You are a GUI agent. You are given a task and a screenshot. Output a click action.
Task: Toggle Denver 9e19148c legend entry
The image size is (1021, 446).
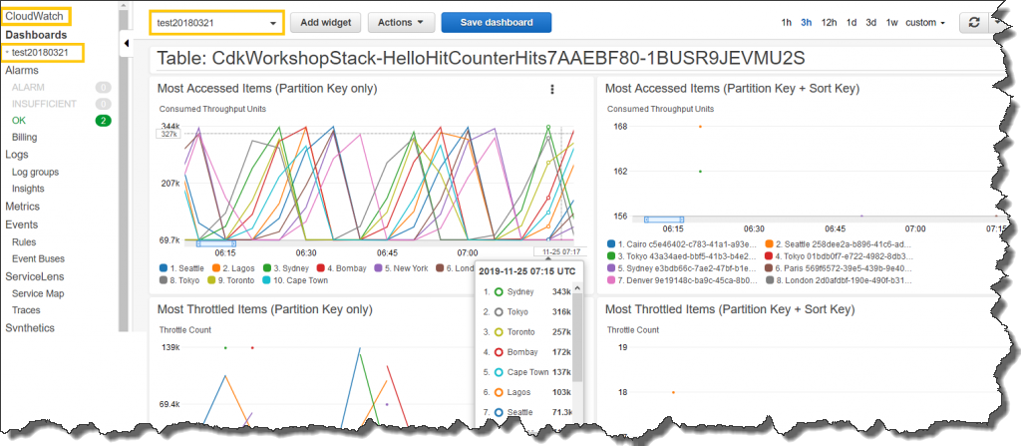point(682,280)
